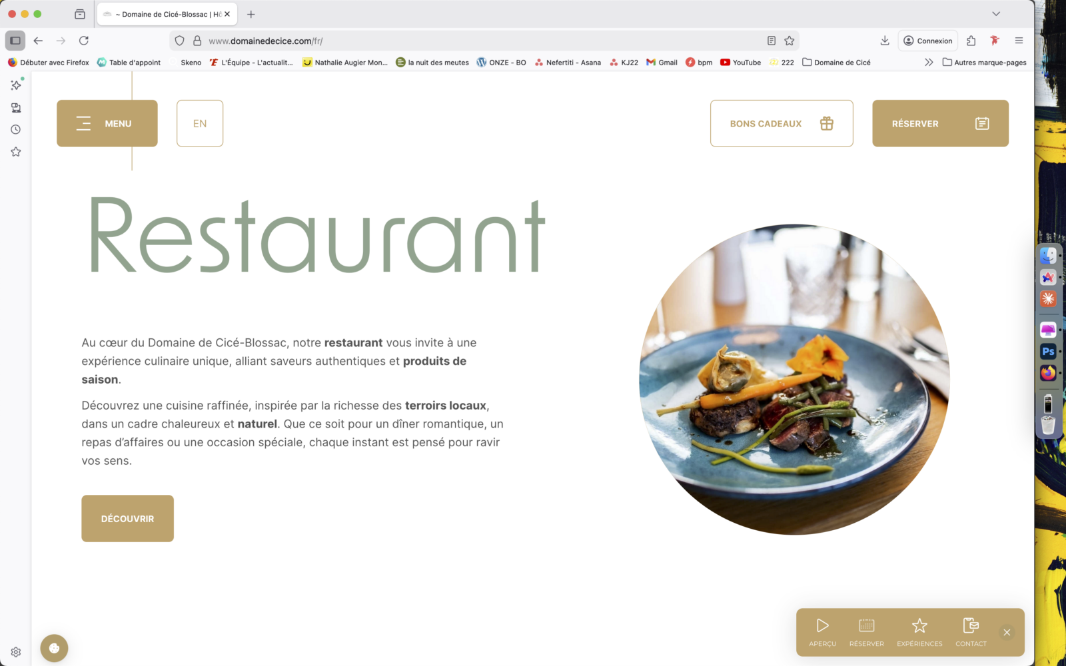The width and height of the screenshot is (1066, 666).
Task: Play the APERÇU preview in floating bar
Action: point(823,632)
